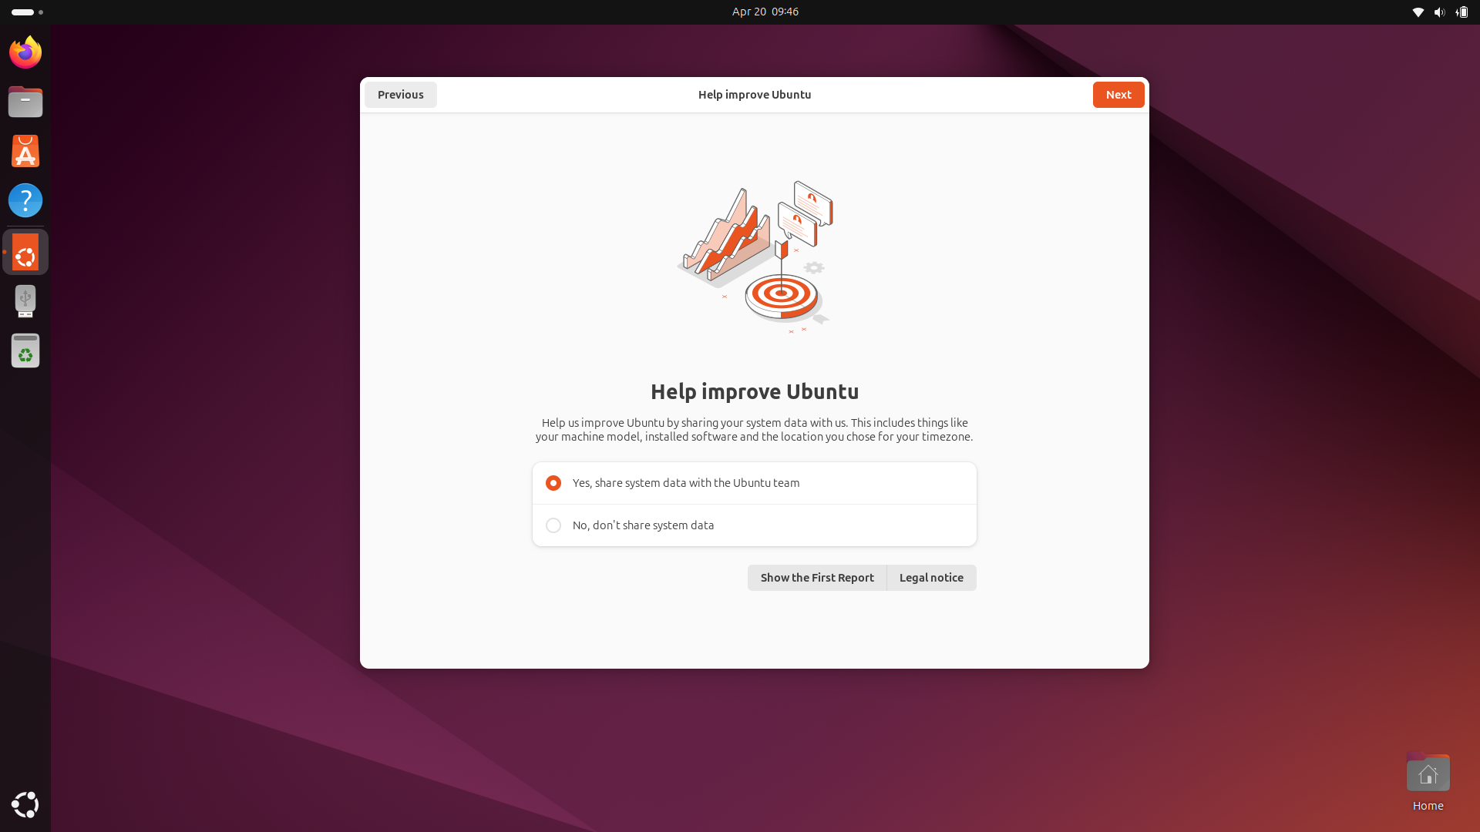Image resolution: width=1480 pixels, height=832 pixels.
Task: Launch Ubuntu App Center from dock
Action: point(25,151)
